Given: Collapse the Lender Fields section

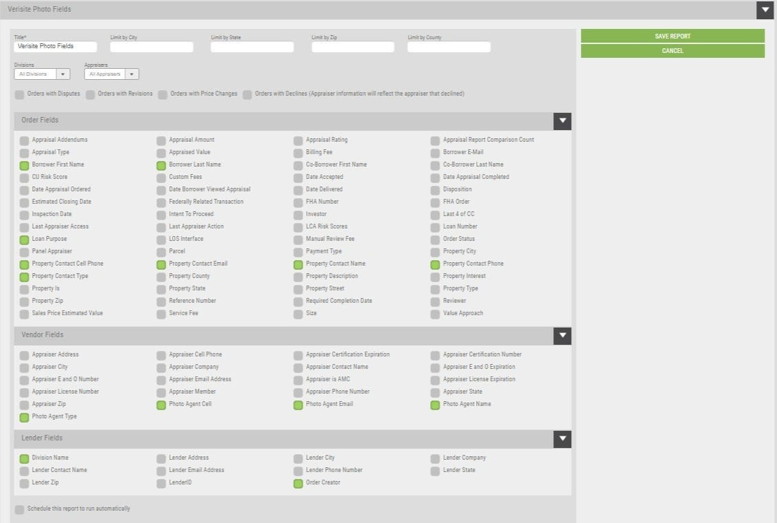Looking at the screenshot, I should [562, 439].
